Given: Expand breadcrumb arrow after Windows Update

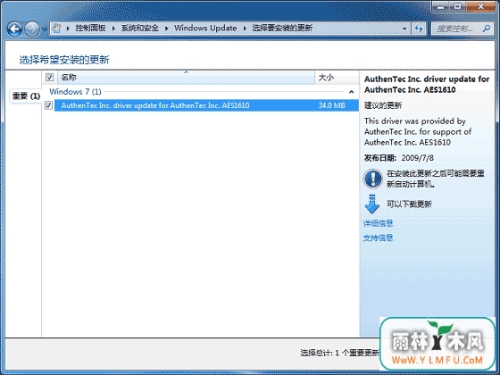Looking at the screenshot, I should tap(245, 29).
